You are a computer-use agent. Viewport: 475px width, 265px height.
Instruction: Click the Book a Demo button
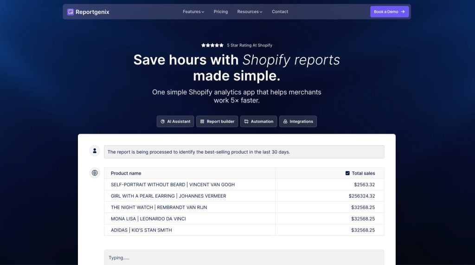pos(389,12)
